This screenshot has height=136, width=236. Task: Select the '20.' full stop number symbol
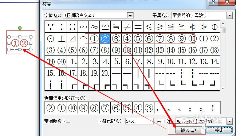coord(105,73)
